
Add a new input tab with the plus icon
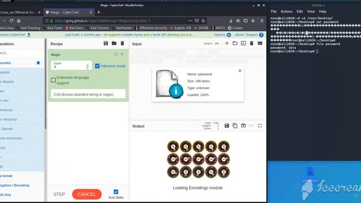point(227,43)
